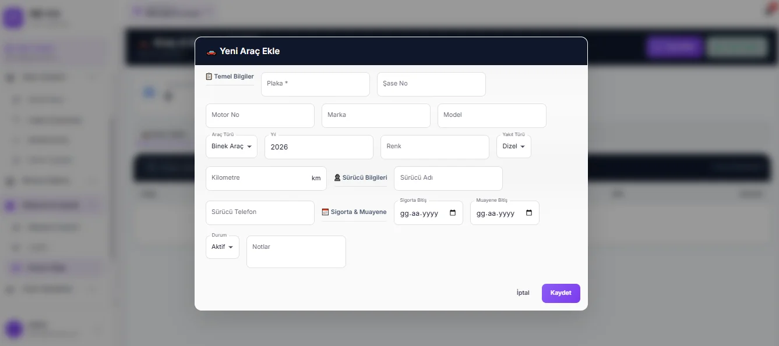Click the Yıl field showing 2026
779x346 pixels.
coord(319,147)
